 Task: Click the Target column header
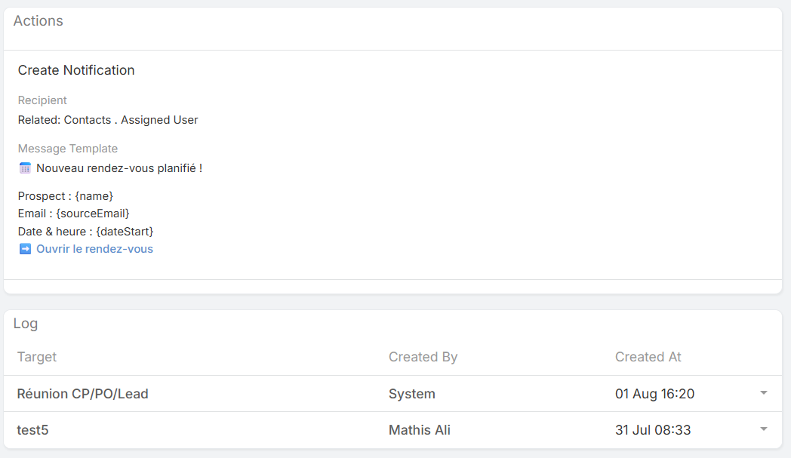coord(37,357)
